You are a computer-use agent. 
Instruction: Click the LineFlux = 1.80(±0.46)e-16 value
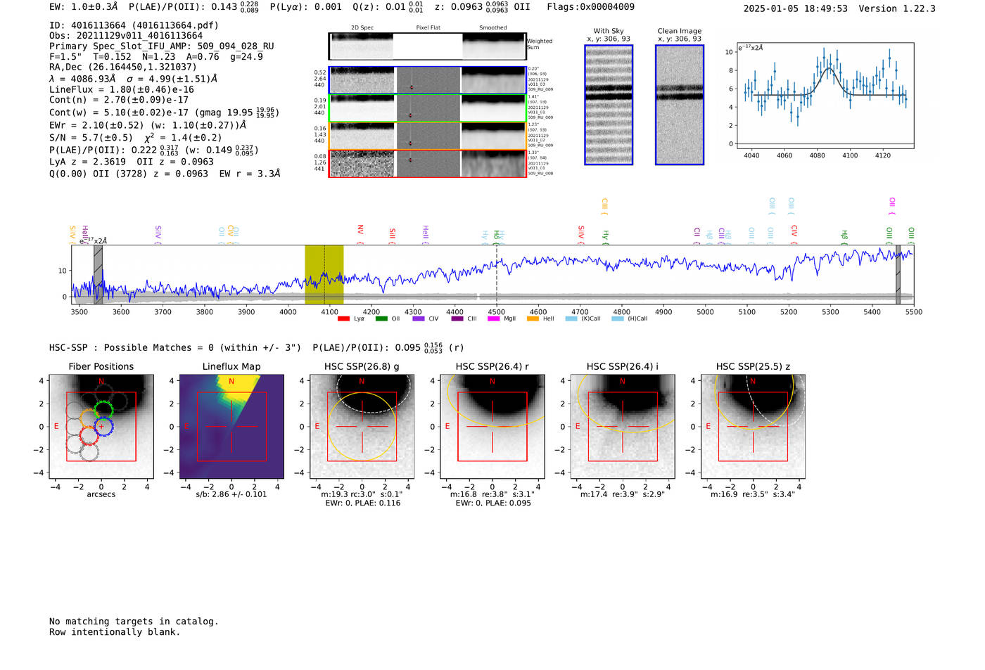click(122, 90)
